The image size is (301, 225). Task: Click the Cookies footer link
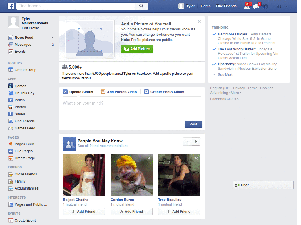(267, 88)
